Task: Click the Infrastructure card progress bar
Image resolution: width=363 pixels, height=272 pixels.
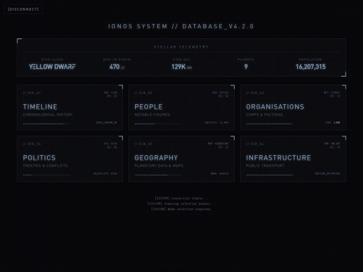Action: coord(270,175)
